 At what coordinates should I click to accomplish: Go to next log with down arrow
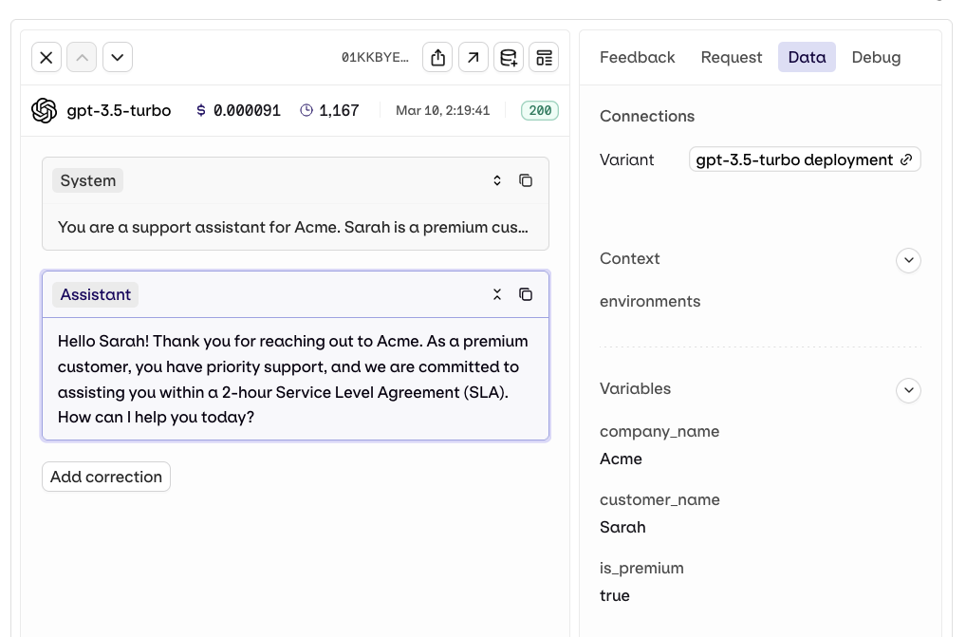coord(118,57)
